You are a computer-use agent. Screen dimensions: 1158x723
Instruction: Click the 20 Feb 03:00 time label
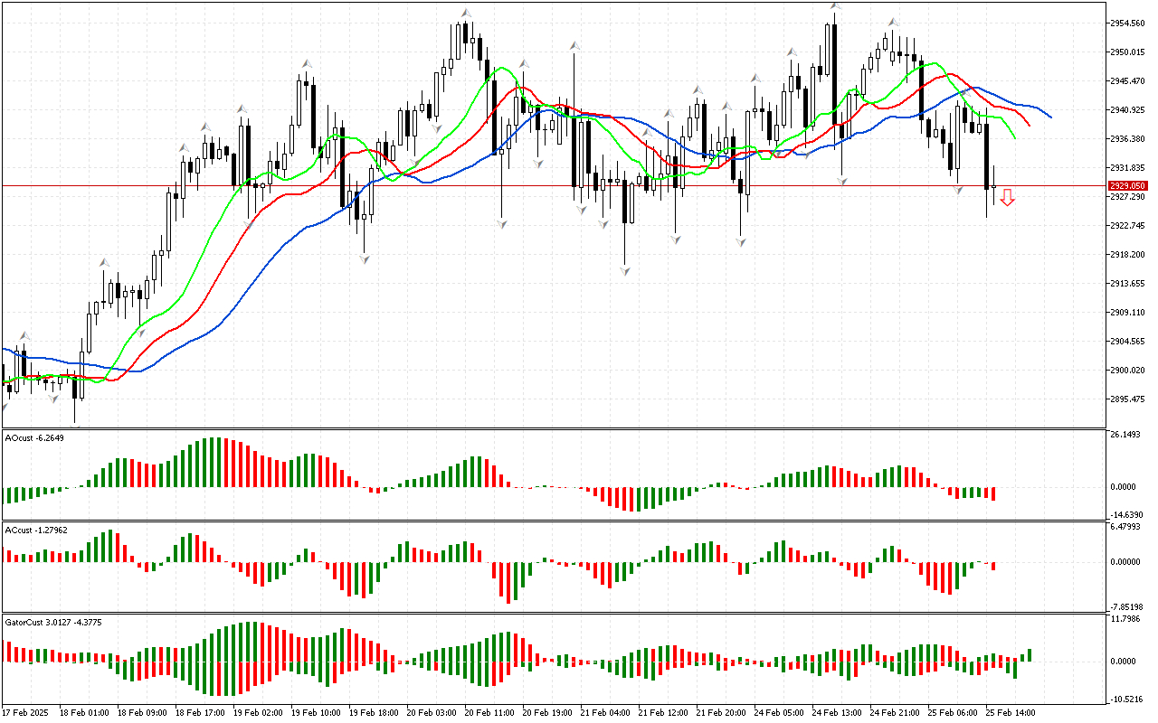[x=432, y=713]
